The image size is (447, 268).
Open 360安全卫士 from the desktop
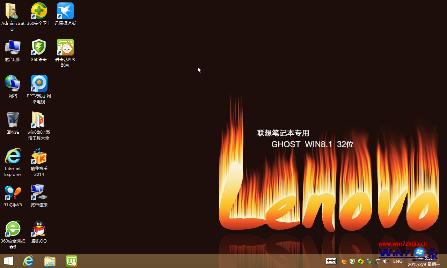tap(39, 11)
